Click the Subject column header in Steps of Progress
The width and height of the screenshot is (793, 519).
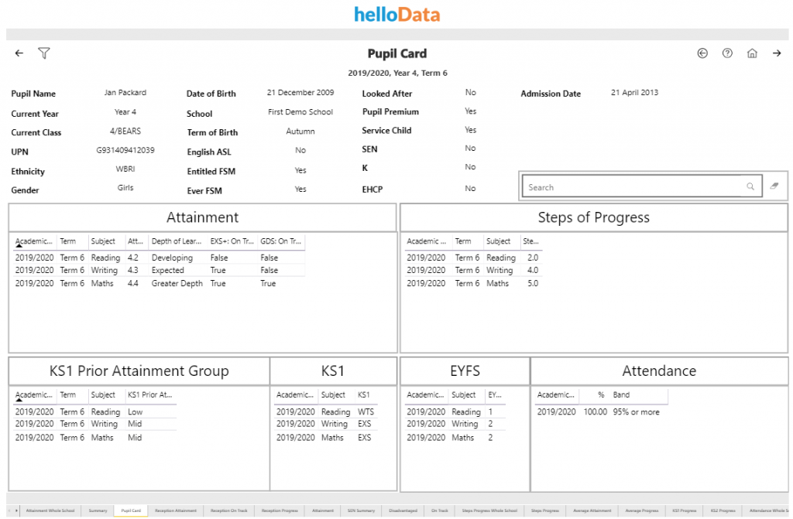pyautogui.click(x=499, y=241)
